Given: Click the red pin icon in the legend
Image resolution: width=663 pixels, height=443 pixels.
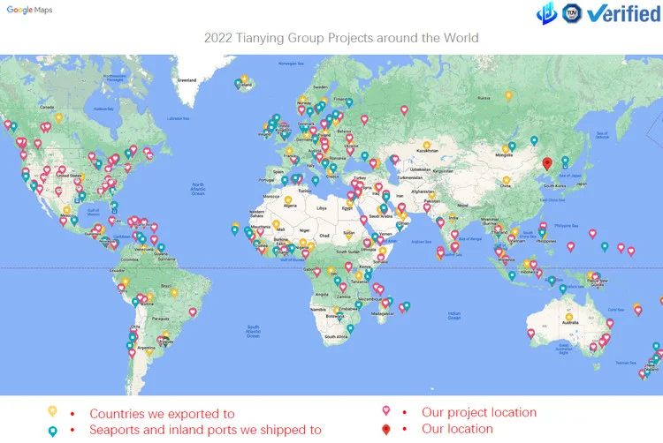Looking at the screenshot, I should click(385, 430).
